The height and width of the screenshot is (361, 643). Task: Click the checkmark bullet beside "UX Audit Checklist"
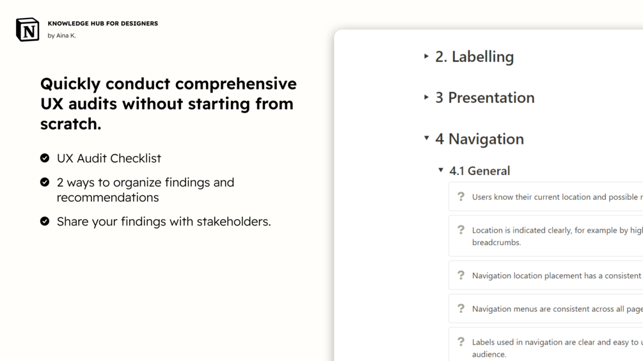[45, 158]
